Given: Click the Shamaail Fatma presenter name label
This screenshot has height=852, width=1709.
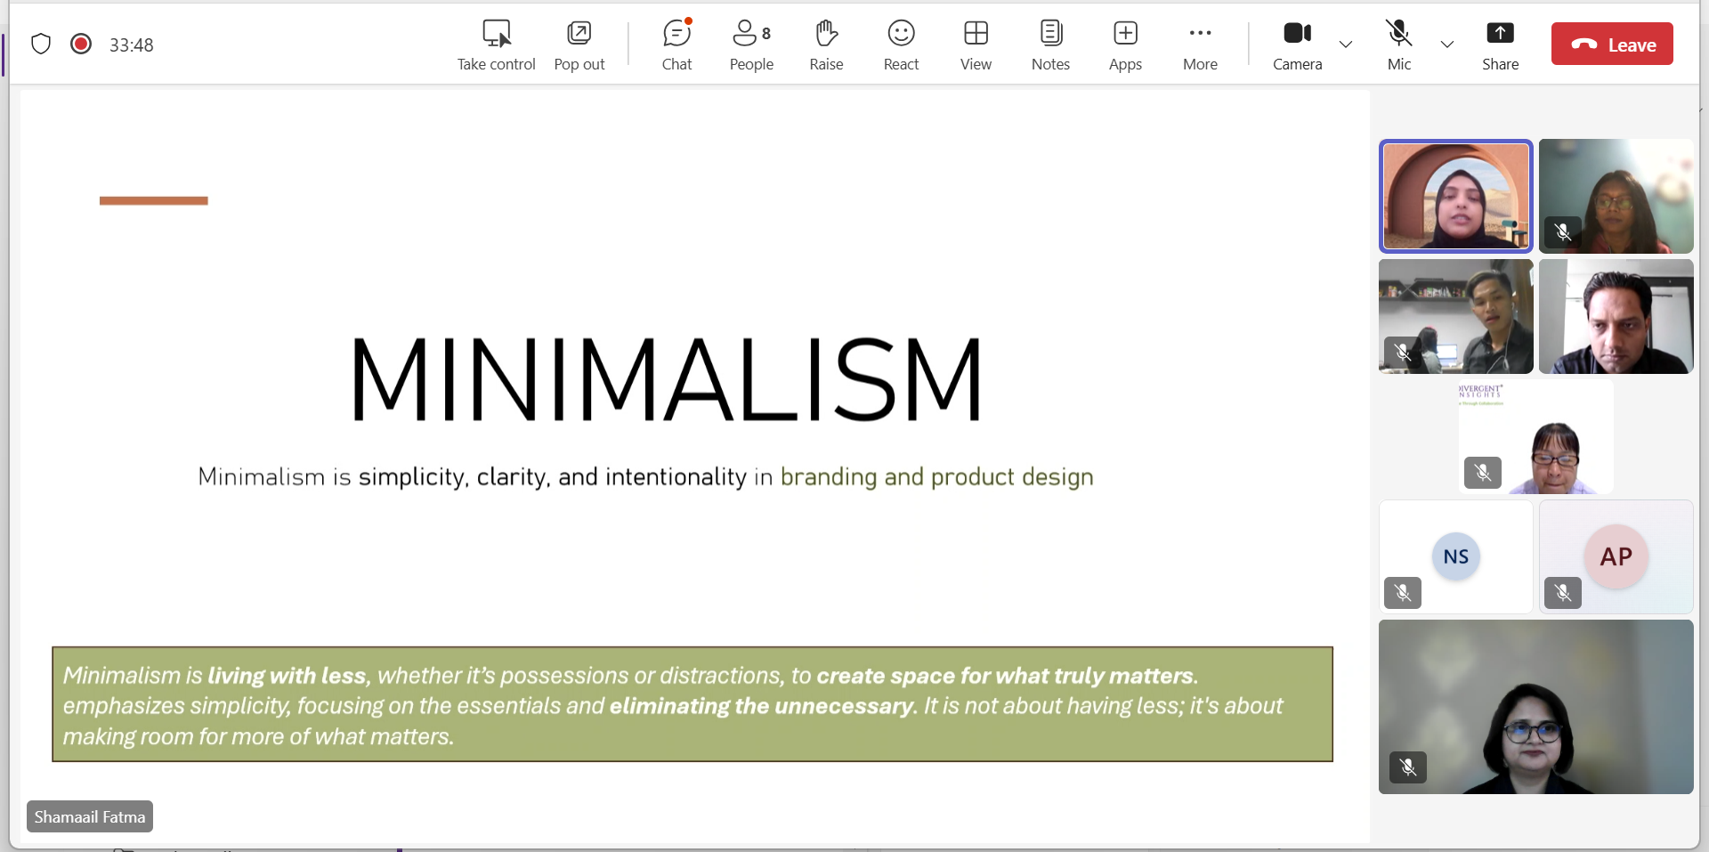Looking at the screenshot, I should coord(90,816).
